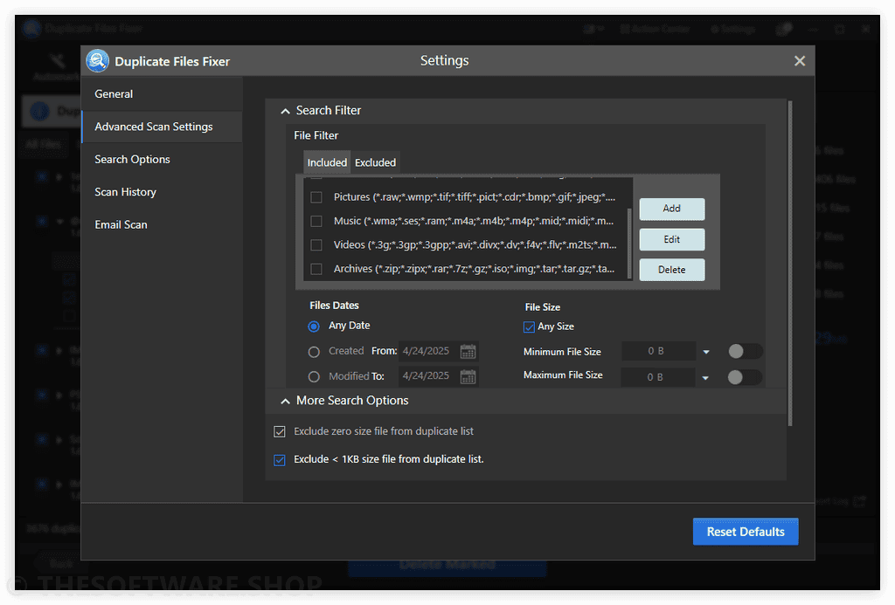Click the settings panel vertical scrollbar
This screenshot has height=605, width=895.
790,264
